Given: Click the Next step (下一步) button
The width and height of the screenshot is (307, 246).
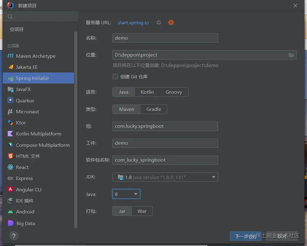Looking at the screenshot, I should (246, 236).
